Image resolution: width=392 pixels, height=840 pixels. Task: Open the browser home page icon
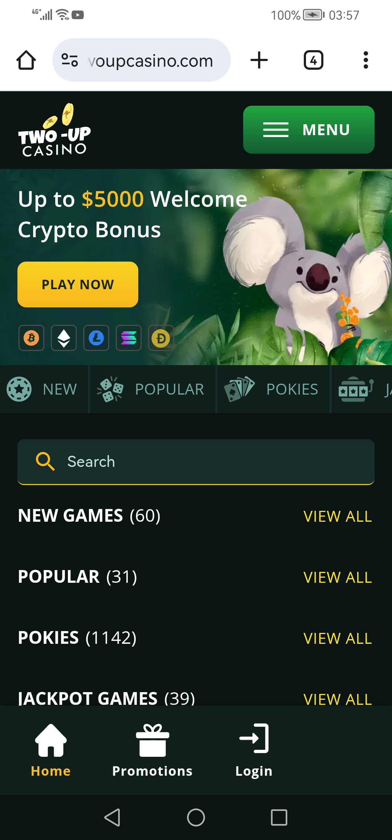26,60
